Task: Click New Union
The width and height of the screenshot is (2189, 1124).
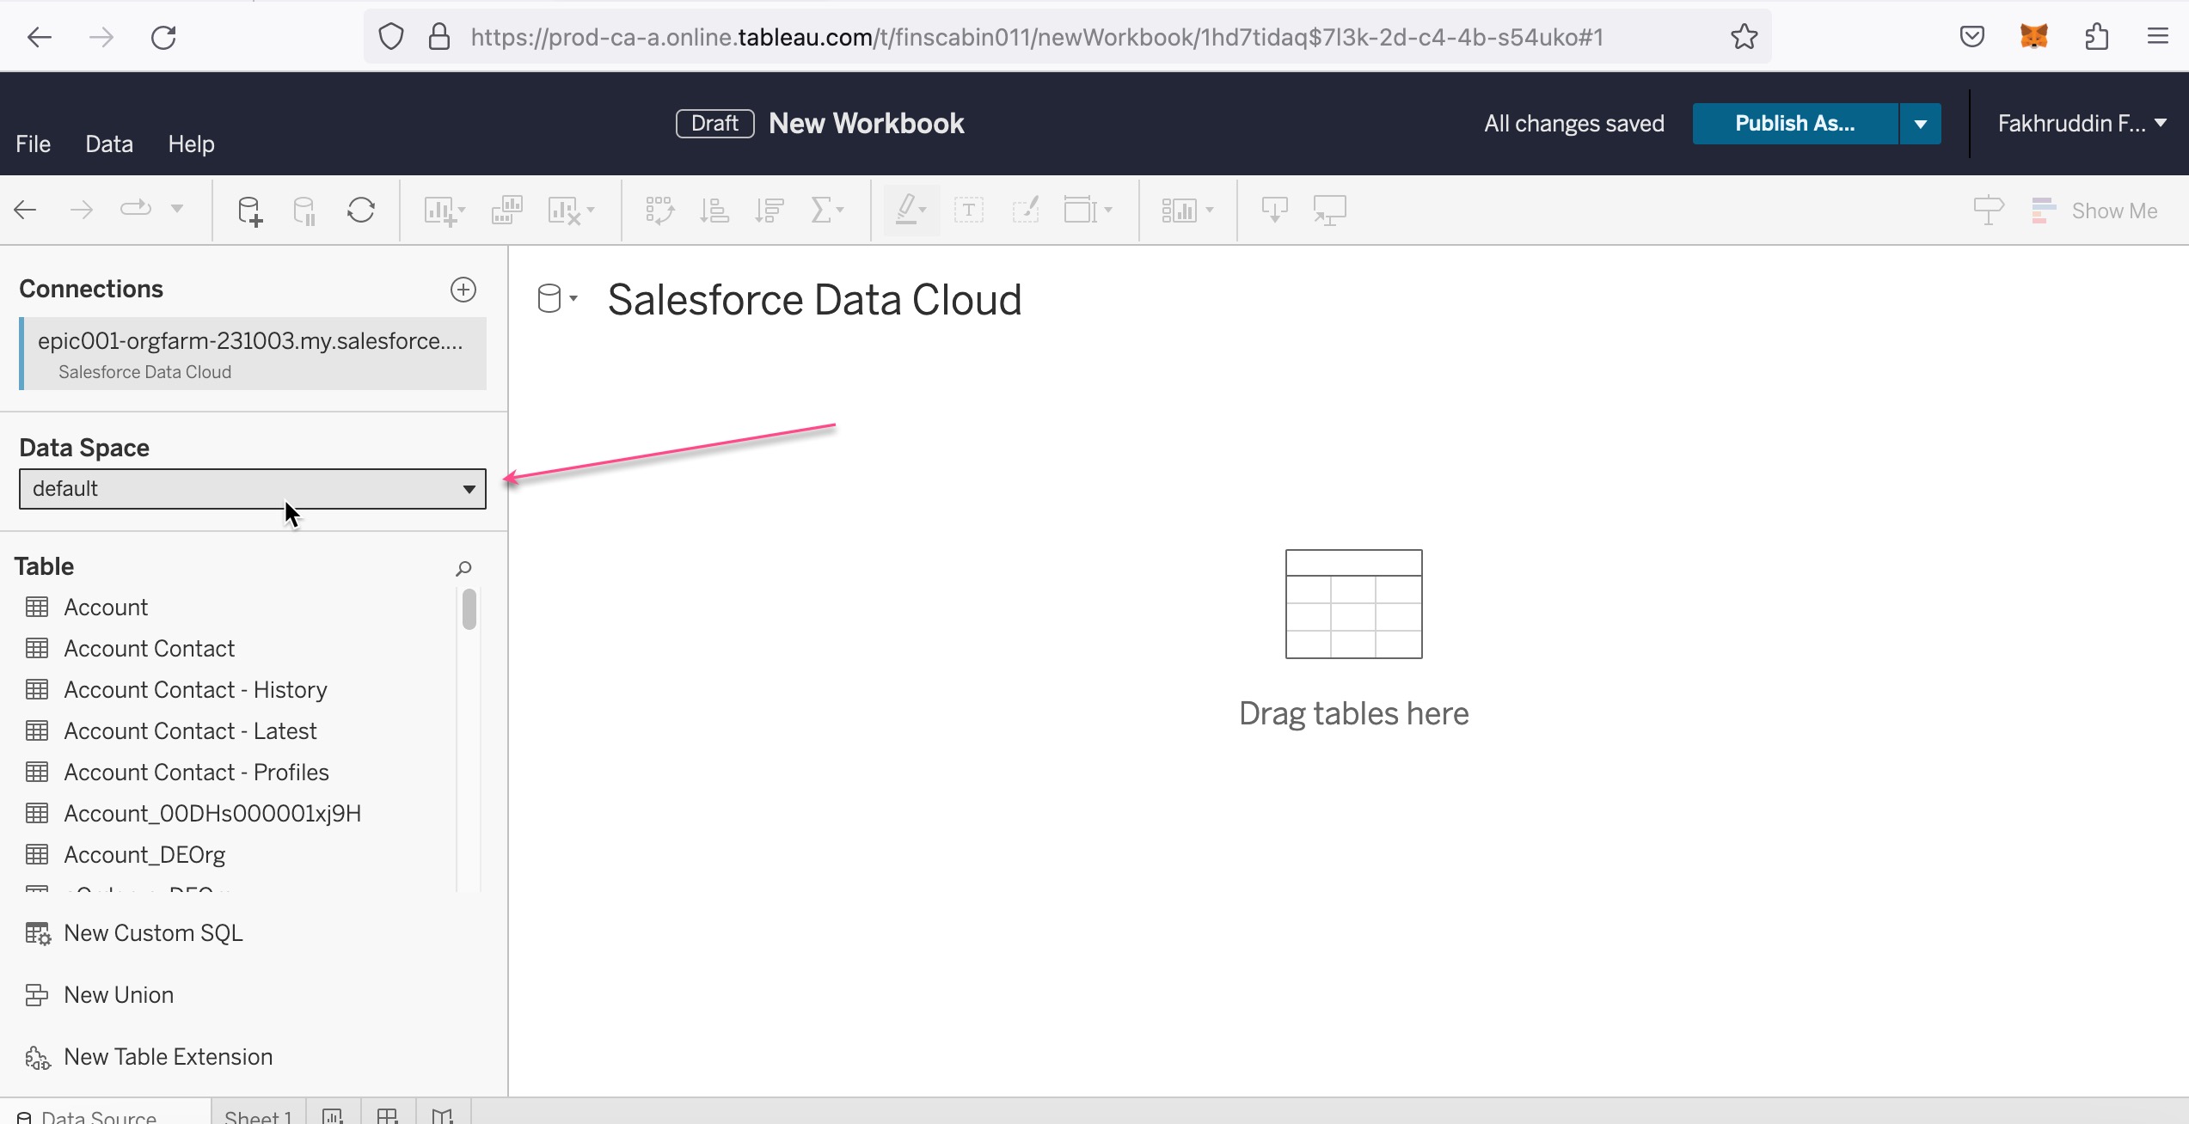Action: [x=101, y=995]
